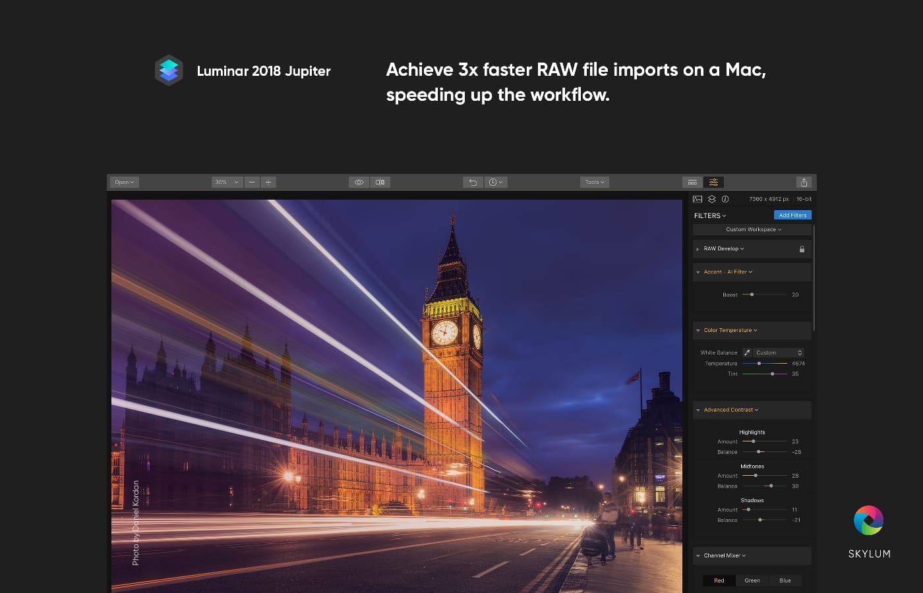Click the image info icon
The image size is (923, 593).
pyautogui.click(x=725, y=199)
